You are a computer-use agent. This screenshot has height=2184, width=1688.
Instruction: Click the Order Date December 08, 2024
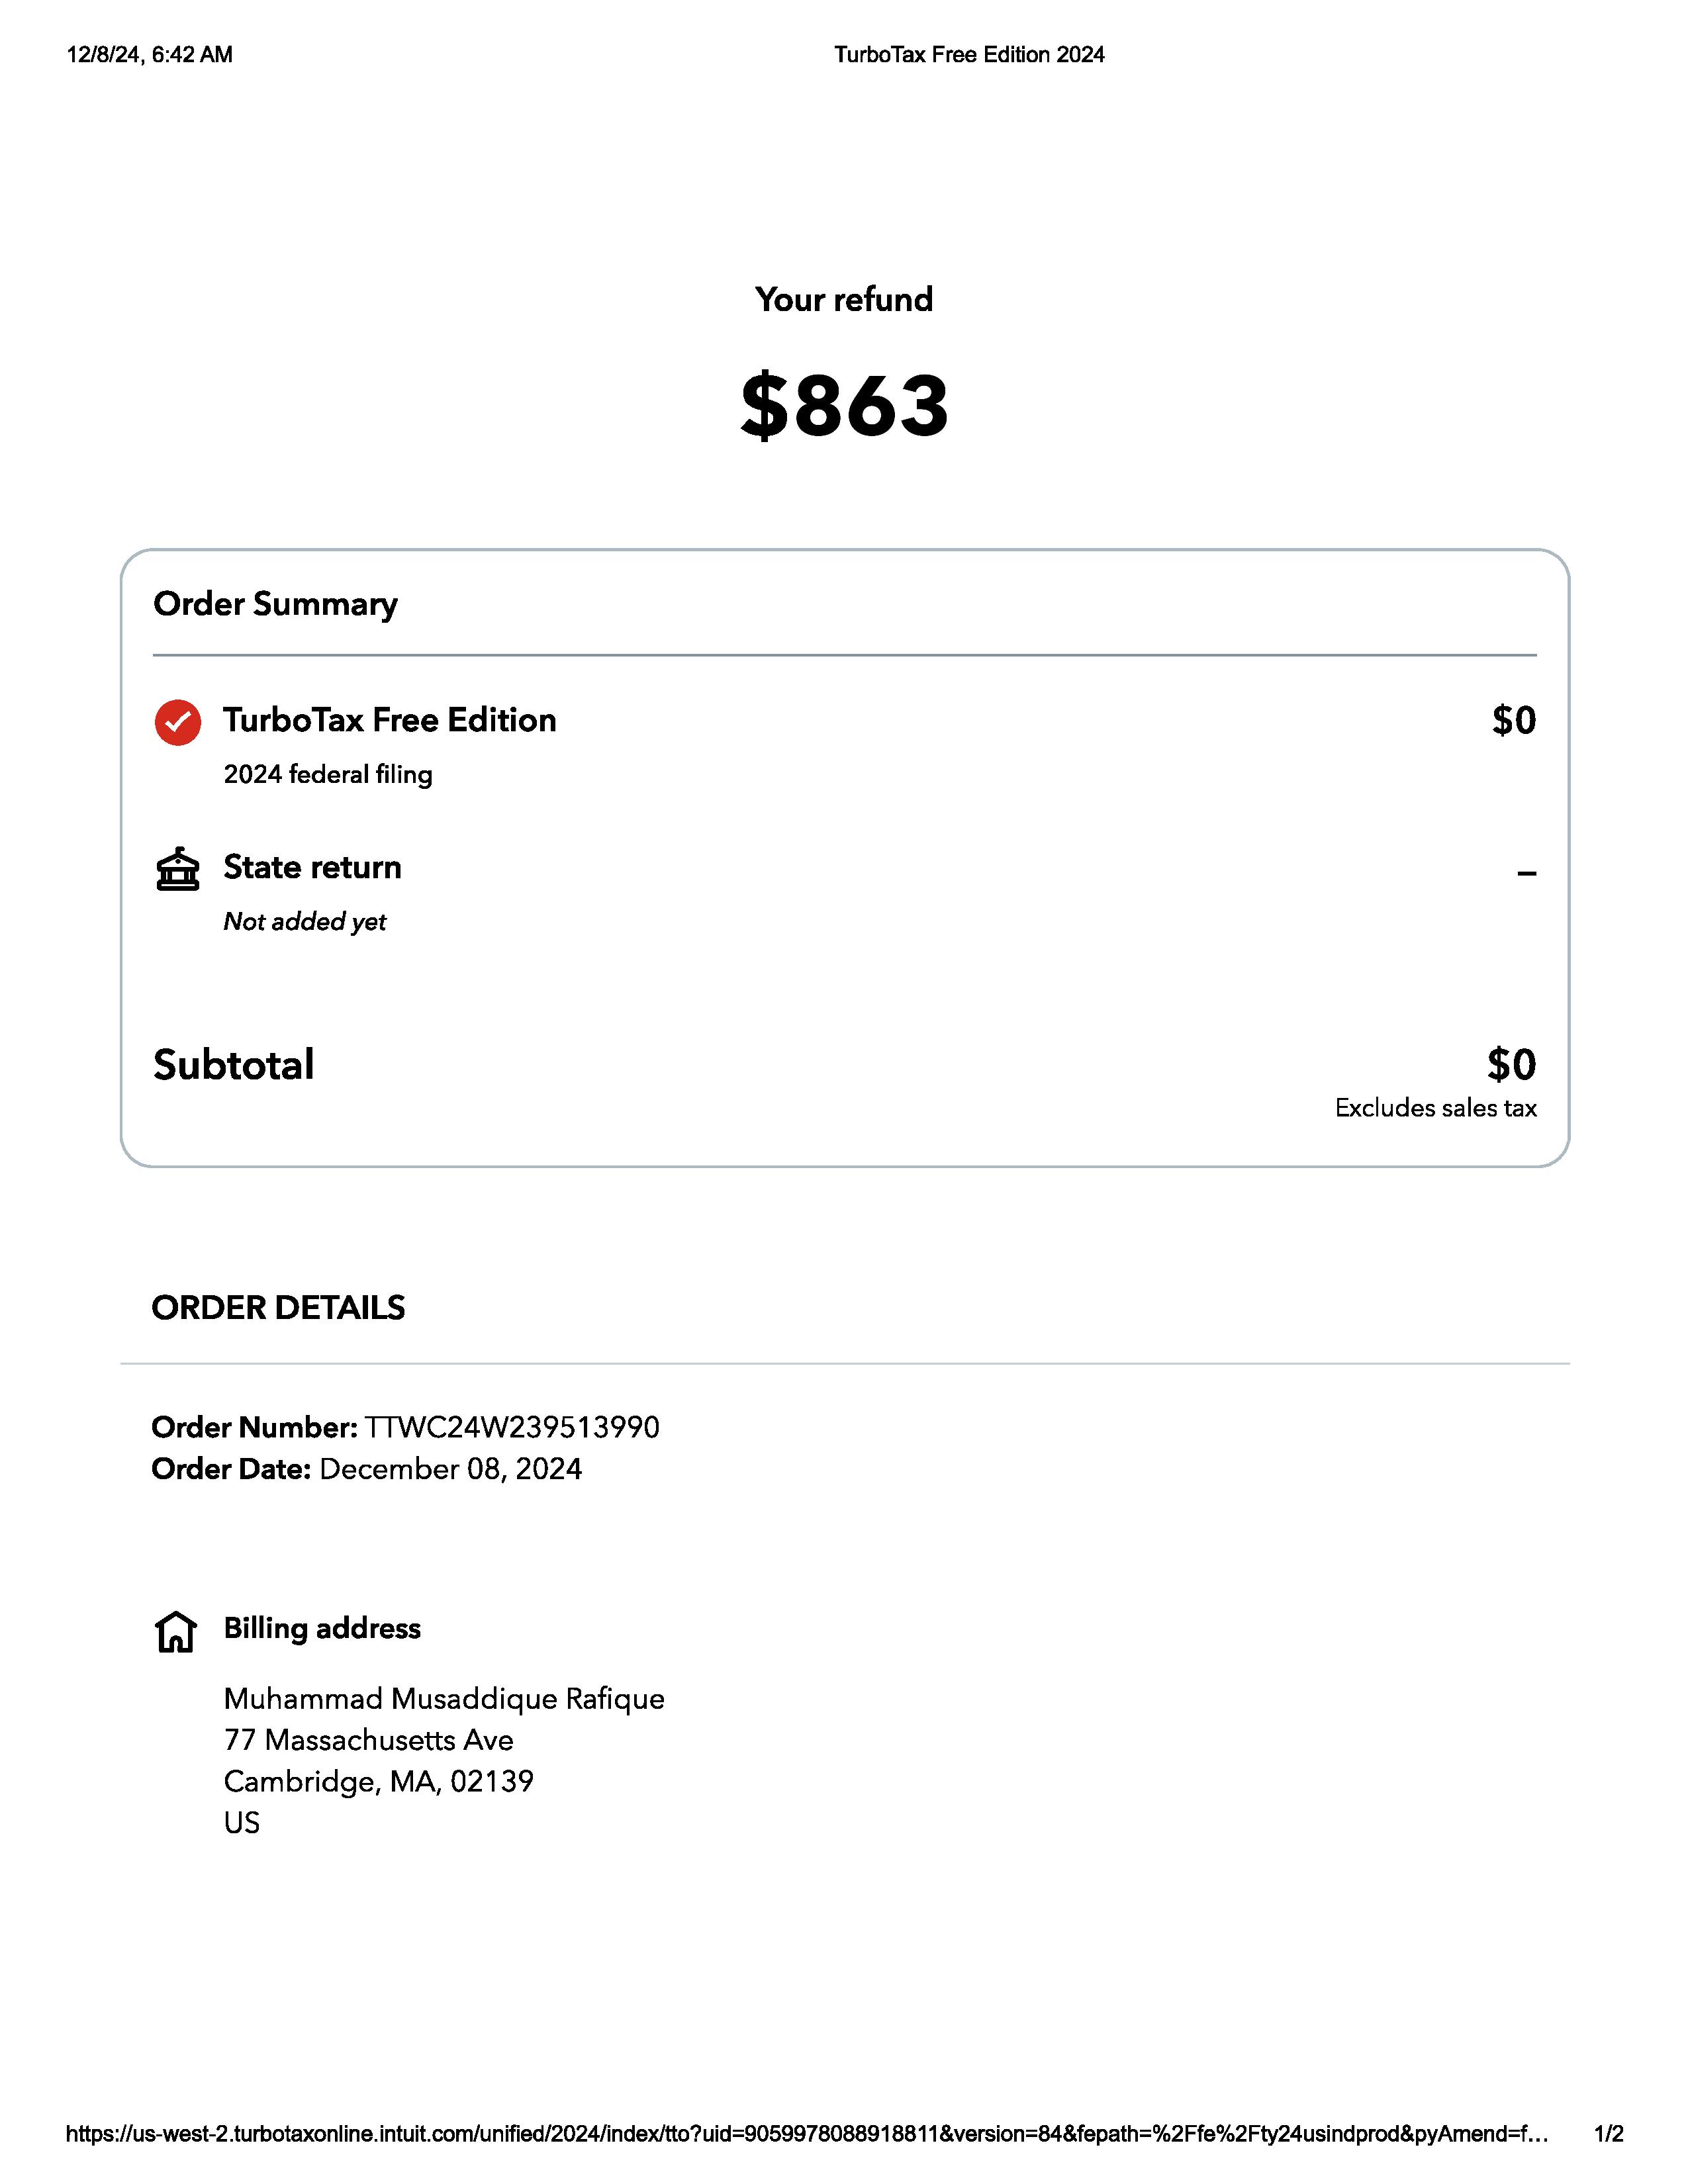click(x=450, y=1469)
